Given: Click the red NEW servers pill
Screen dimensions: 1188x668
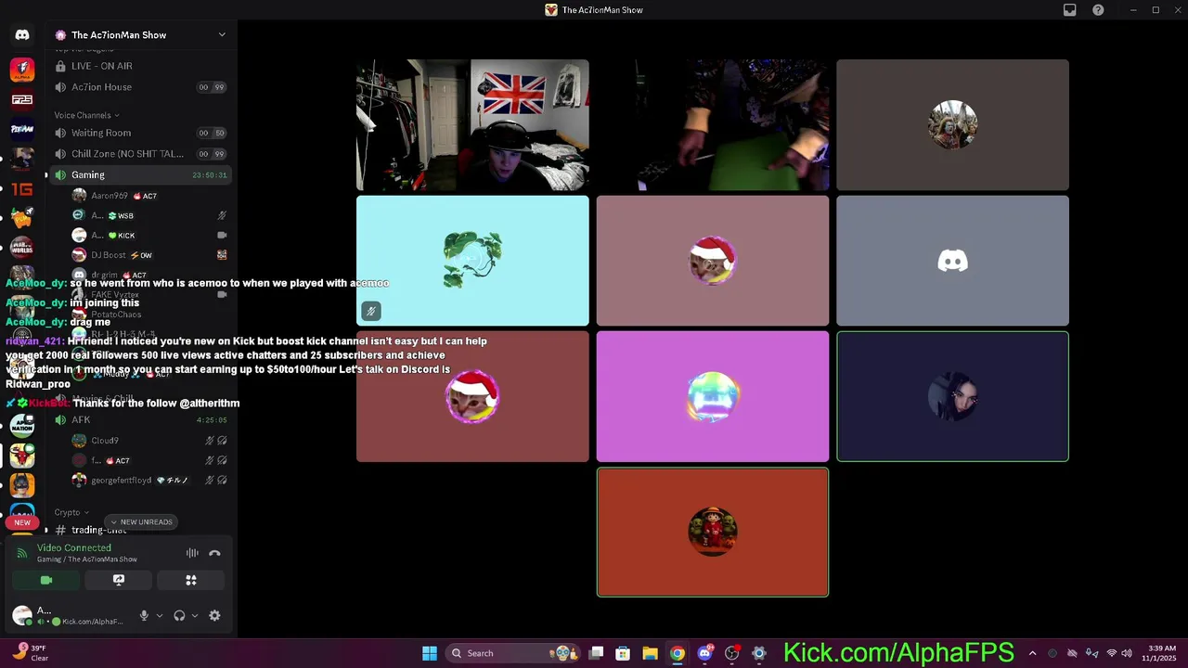Looking at the screenshot, I should click(x=22, y=522).
